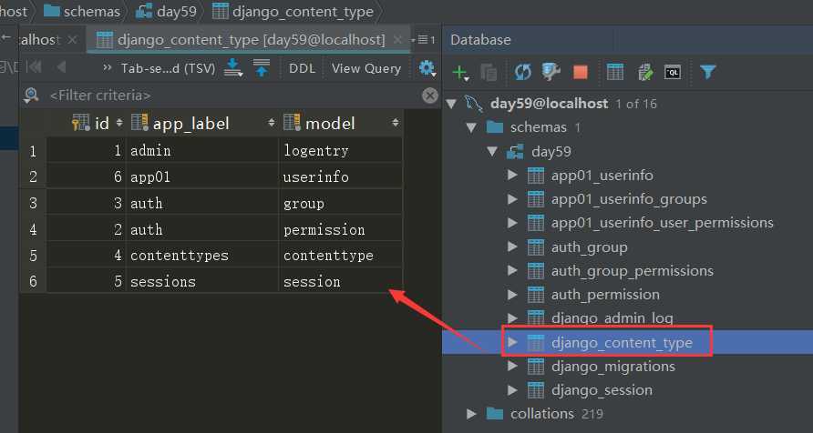Image resolution: width=813 pixels, height=433 pixels.
Task: Click the import data upload icon
Action: (x=262, y=68)
